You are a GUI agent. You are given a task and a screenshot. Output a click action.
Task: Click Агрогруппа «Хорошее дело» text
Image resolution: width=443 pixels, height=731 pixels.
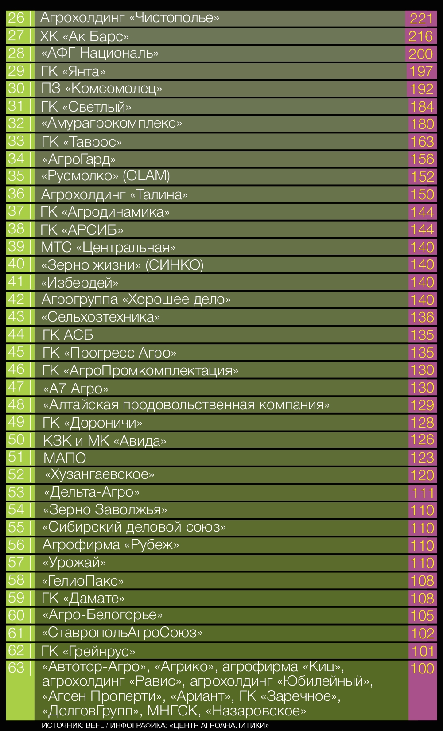(136, 299)
